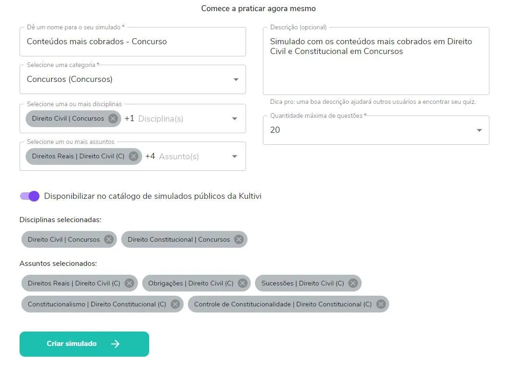509x373 pixels.
Task: Expand the assuntos dropdown list
Action: [235, 156]
